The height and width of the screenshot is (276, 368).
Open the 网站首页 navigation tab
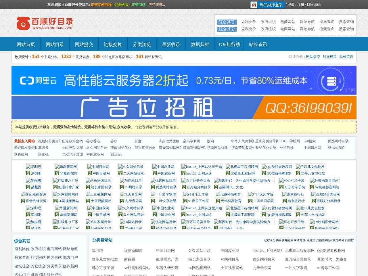(x=26, y=45)
